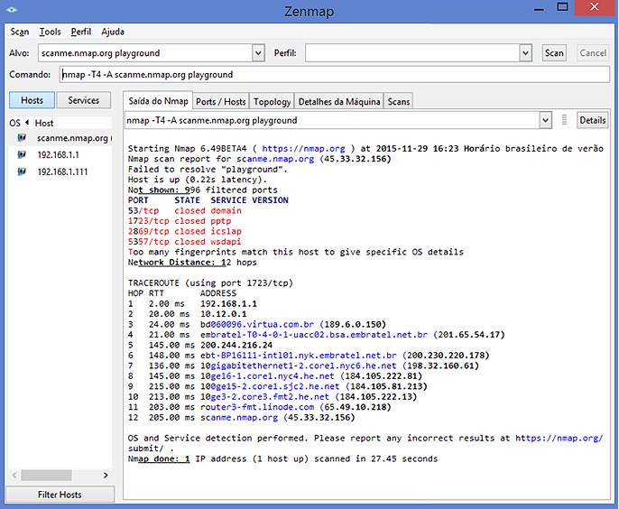619x509 pixels.
Task: Open the scan output selection dropdown
Action: coord(545,120)
